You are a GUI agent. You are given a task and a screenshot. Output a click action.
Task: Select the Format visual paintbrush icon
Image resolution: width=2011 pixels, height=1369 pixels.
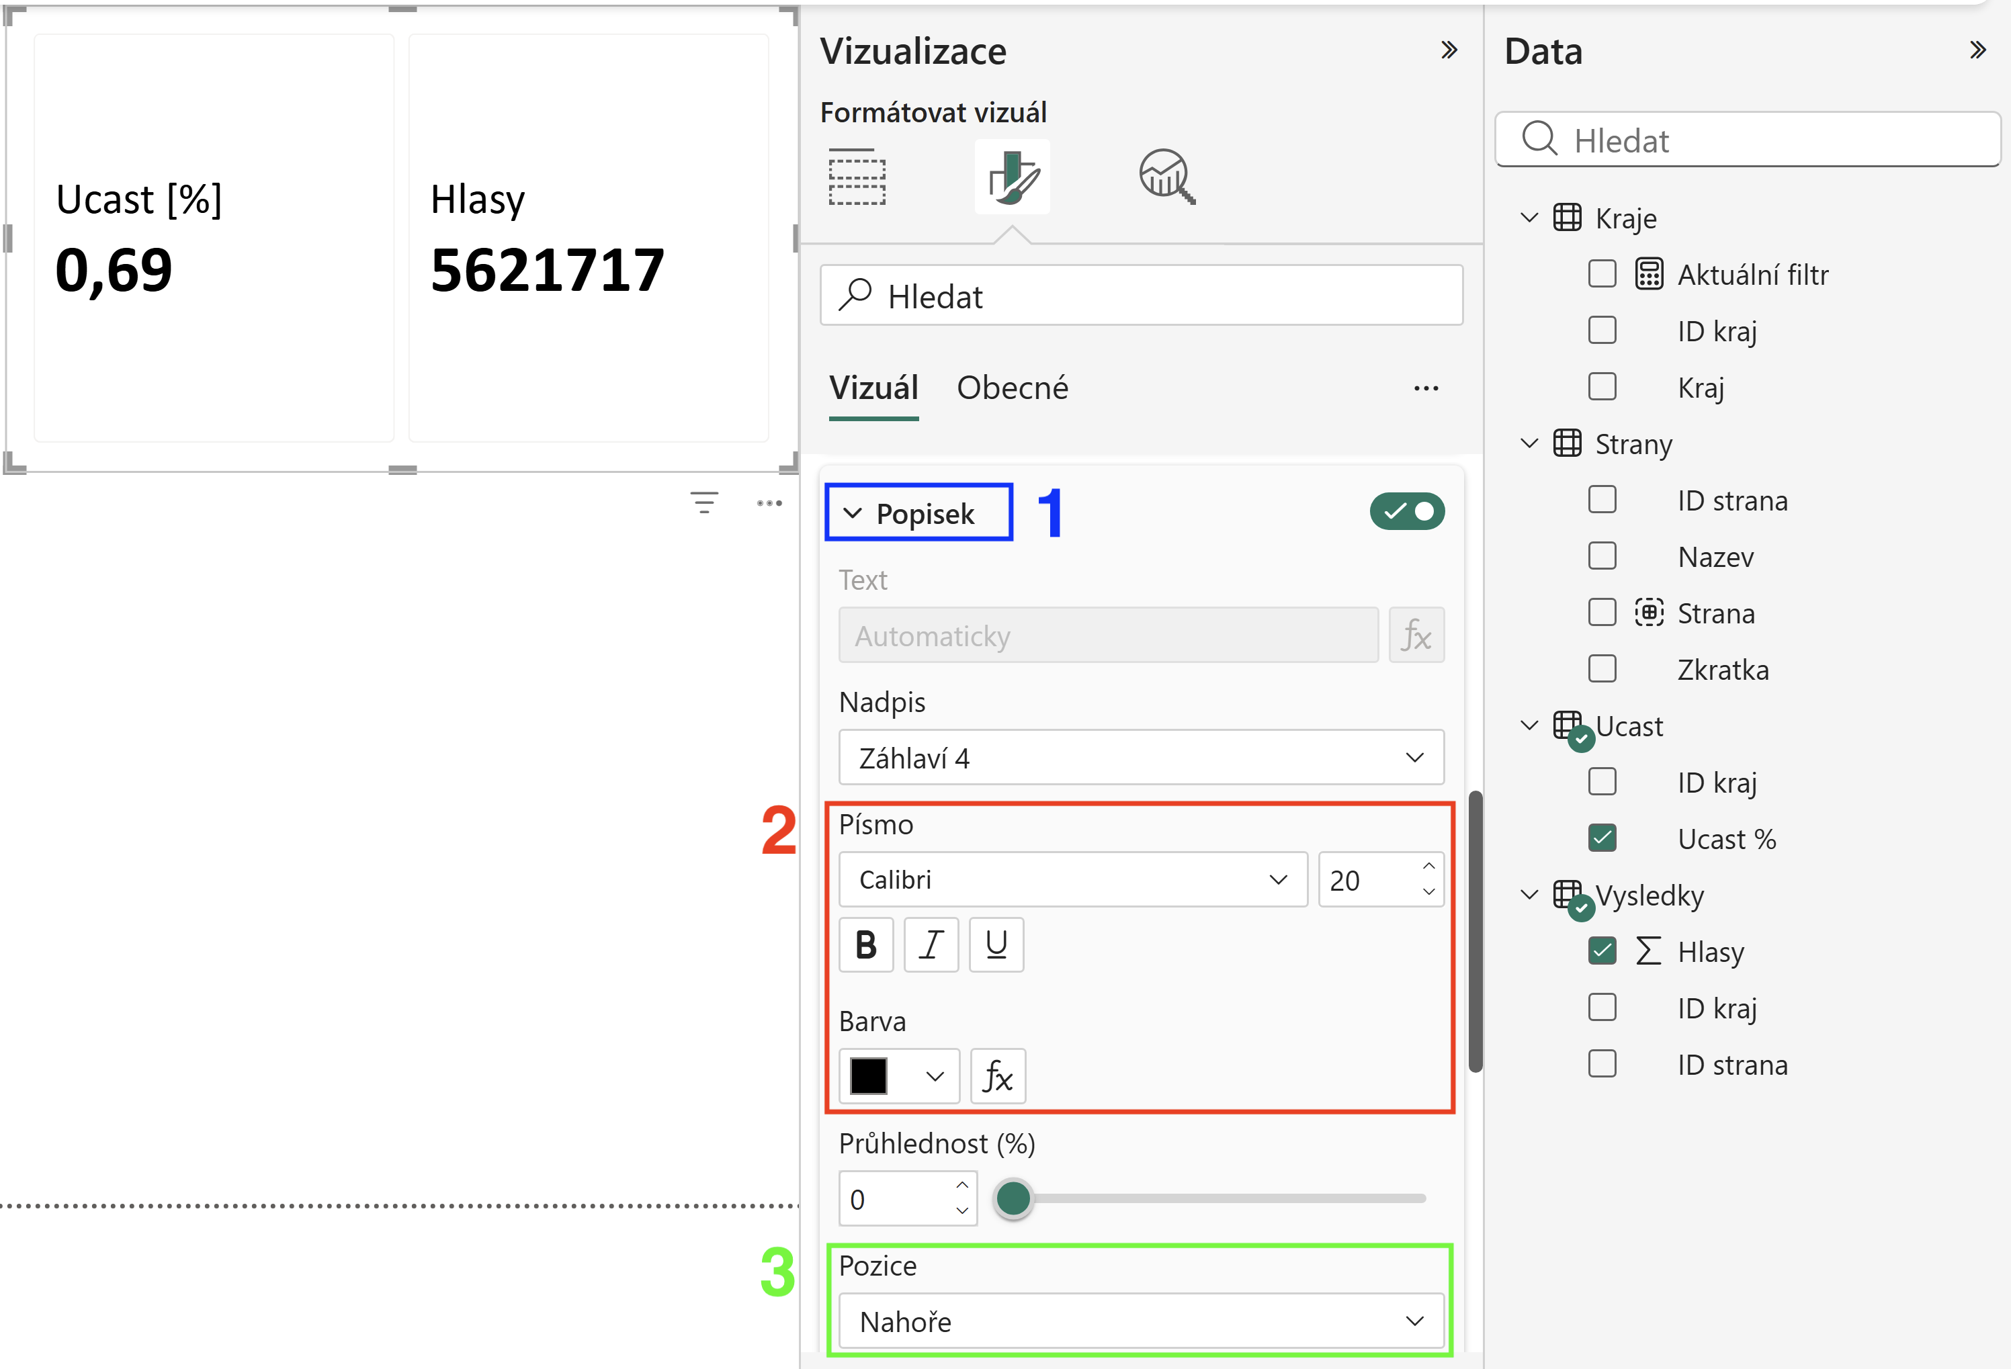coord(1013,177)
